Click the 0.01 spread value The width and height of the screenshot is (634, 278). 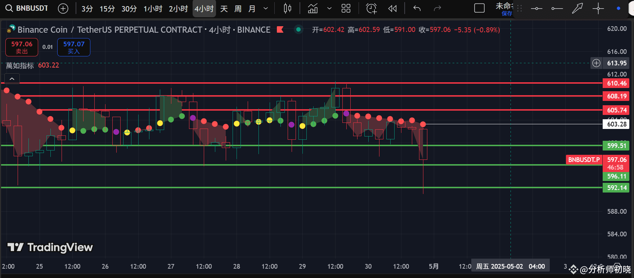tap(48, 47)
